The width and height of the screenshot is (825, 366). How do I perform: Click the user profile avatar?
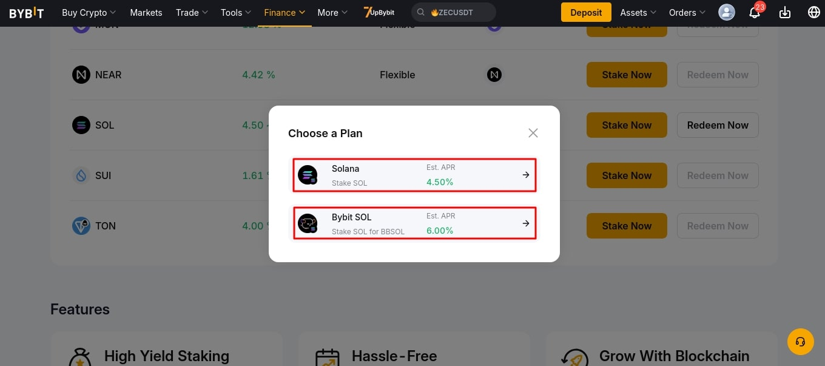(x=726, y=12)
